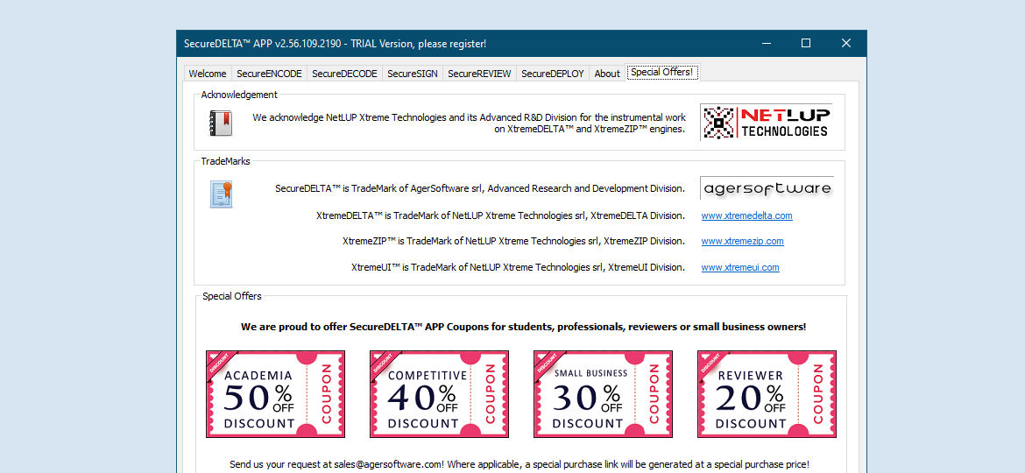Viewport: 1025px width, 473px height.
Task: Open the www.xtremeui.com link
Action: [x=740, y=267]
